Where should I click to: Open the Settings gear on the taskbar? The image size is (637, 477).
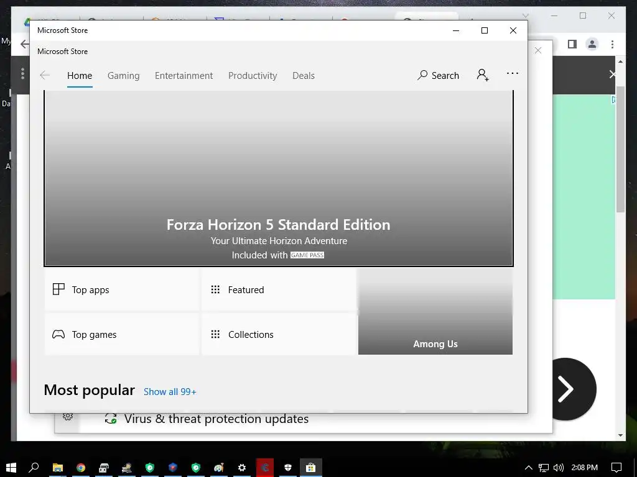pyautogui.click(x=242, y=468)
